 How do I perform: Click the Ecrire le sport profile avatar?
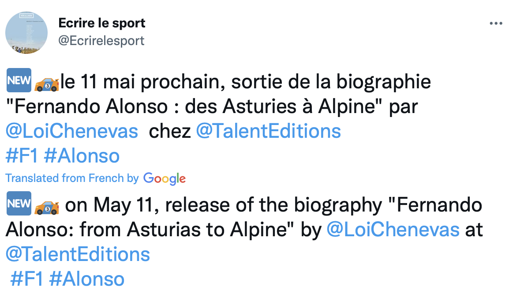click(26, 33)
